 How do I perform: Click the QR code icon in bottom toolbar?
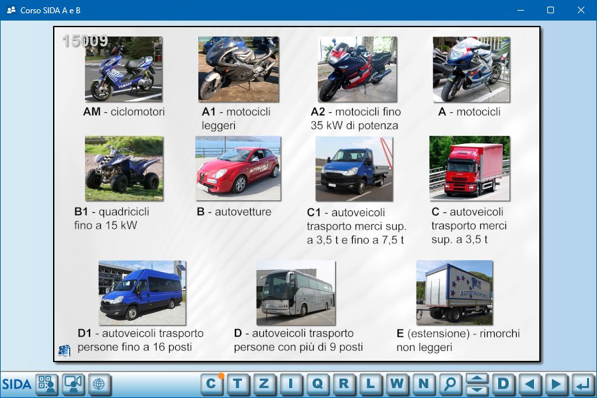click(46, 384)
